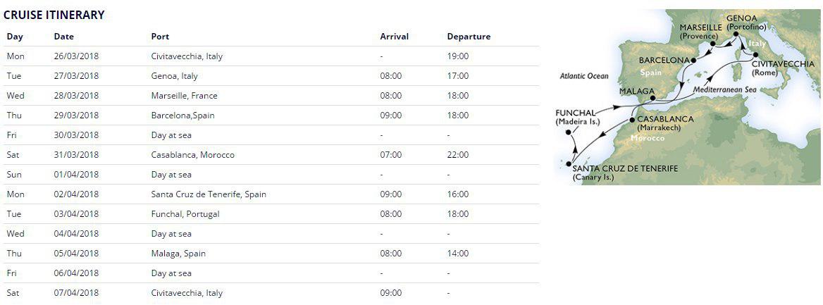Image resolution: width=823 pixels, height=305 pixels.
Task: Select Casablanca, Morocco in the itinerary
Action: click(192, 155)
